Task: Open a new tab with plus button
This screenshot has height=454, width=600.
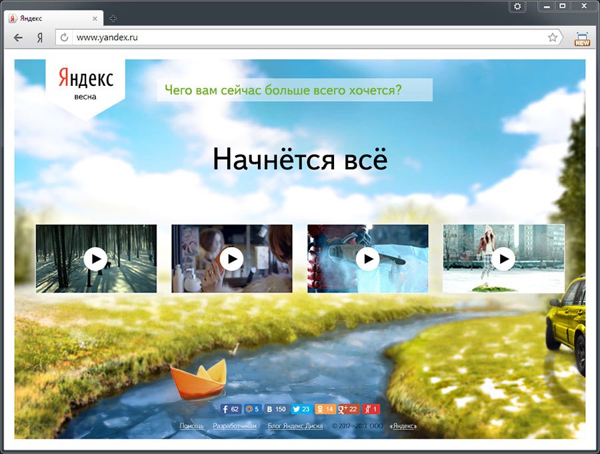Action: click(113, 18)
